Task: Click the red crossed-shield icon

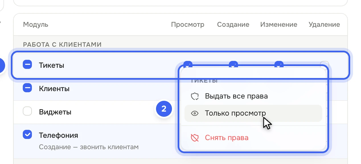Action: pos(195,138)
